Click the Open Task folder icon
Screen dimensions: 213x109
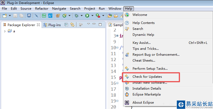coord(116,16)
